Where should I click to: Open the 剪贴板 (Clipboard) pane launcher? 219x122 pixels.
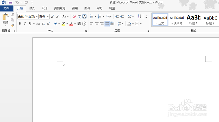[x=14, y=31]
